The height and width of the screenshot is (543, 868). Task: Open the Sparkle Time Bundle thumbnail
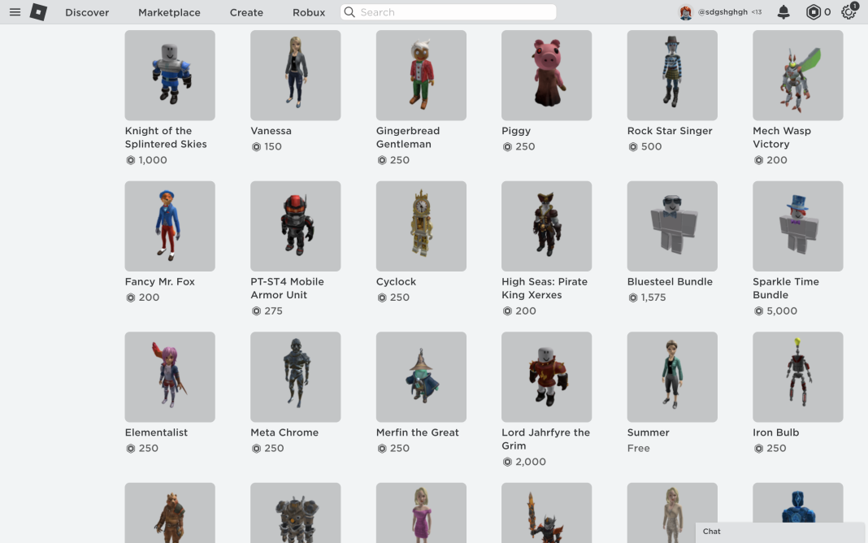click(798, 226)
